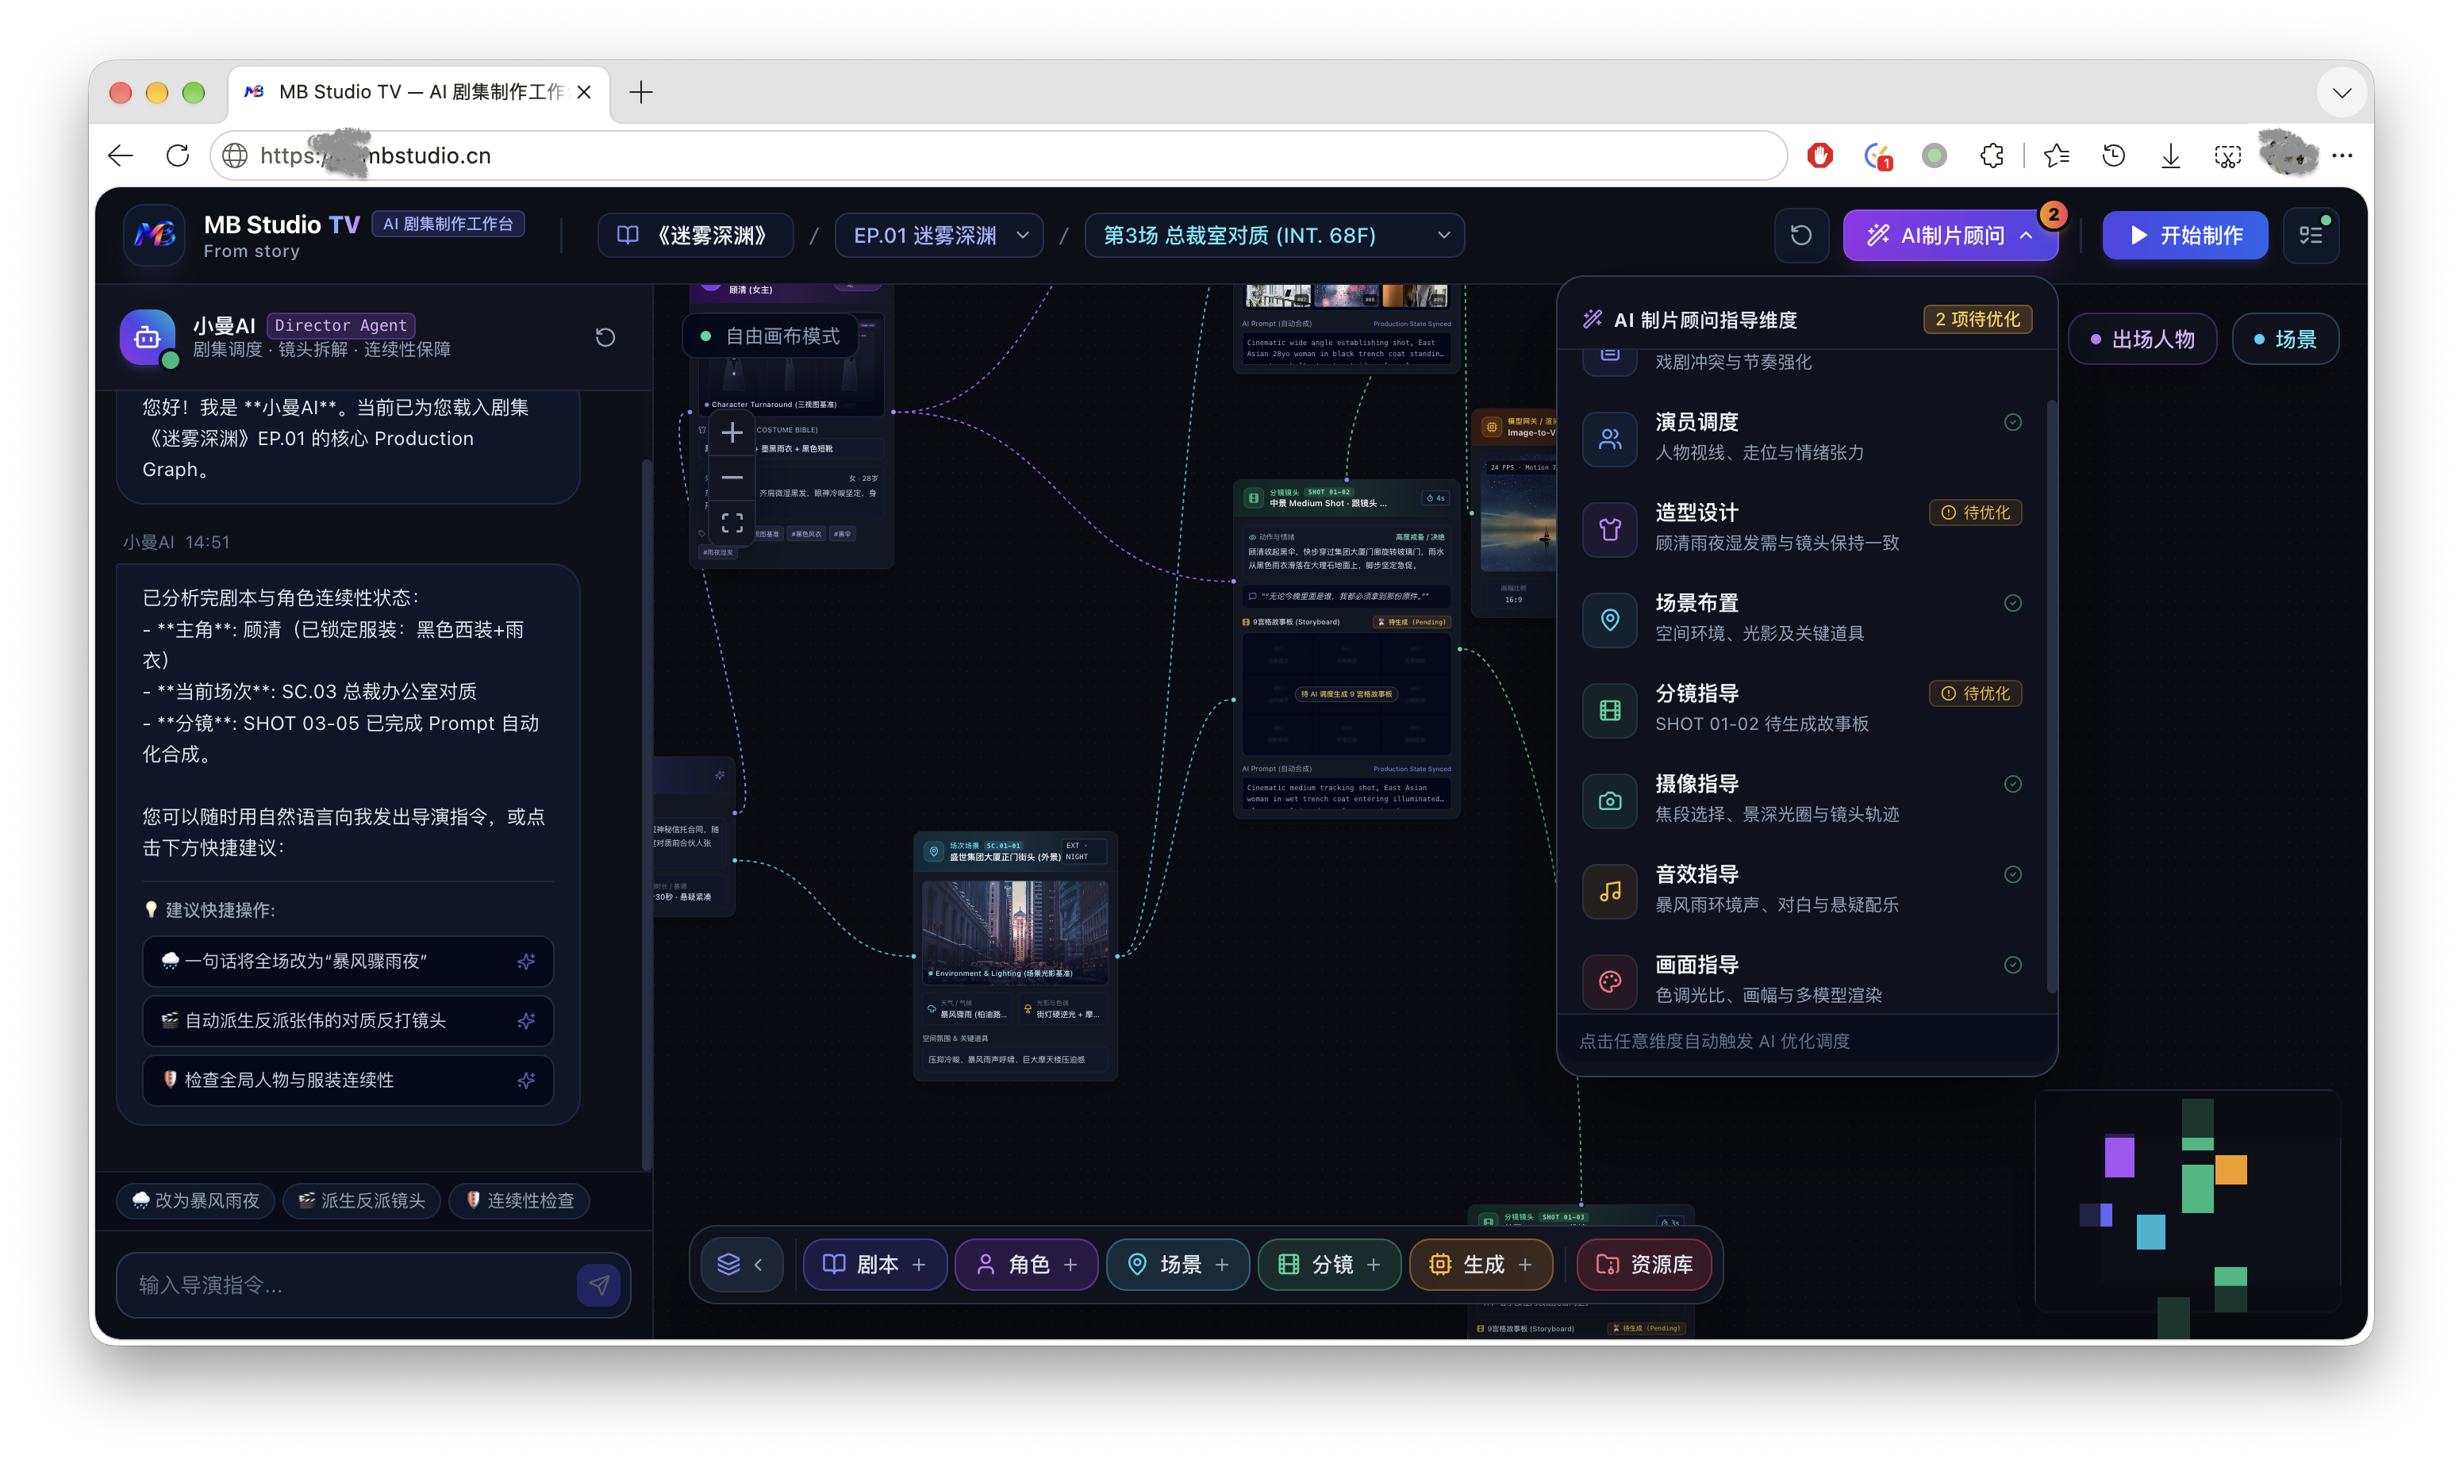This screenshot has height=1463, width=2463.
Task: Open browser downloads icon
Action: (2170, 155)
